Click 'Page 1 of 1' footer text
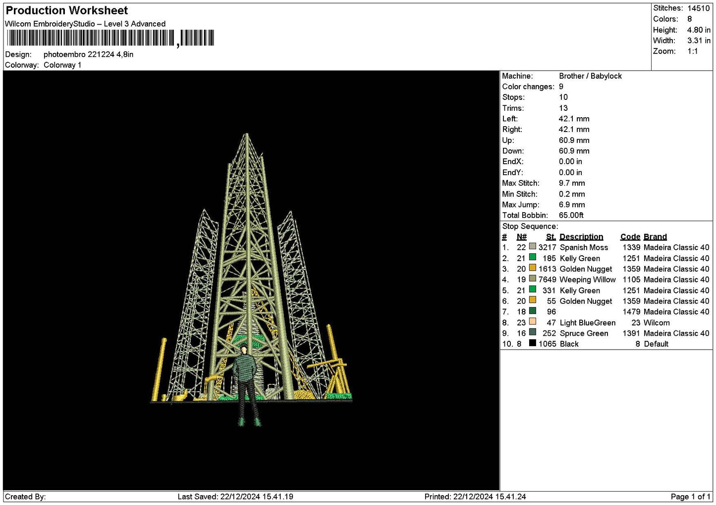716x505 pixels. pos(691,497)
